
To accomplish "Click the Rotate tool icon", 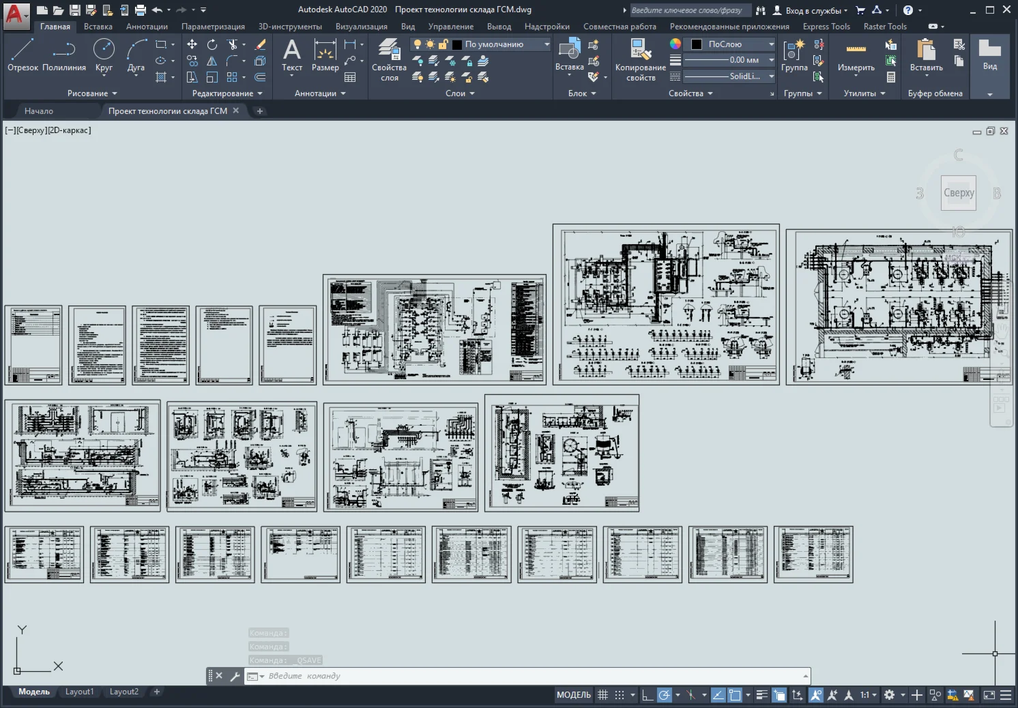I will coord(212,44).
